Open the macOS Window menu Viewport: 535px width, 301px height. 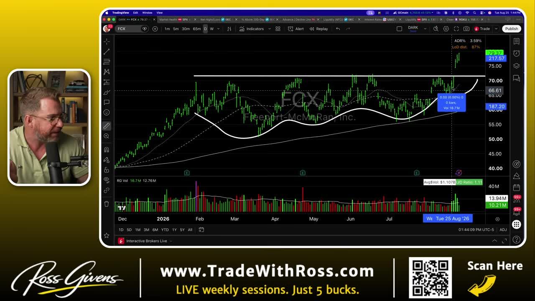[x=147, y=13]
